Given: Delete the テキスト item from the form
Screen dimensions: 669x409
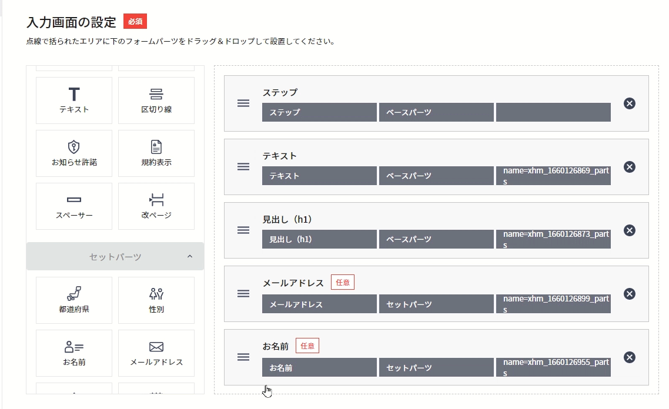Looking at the screenshot, I should click(630, 167).
